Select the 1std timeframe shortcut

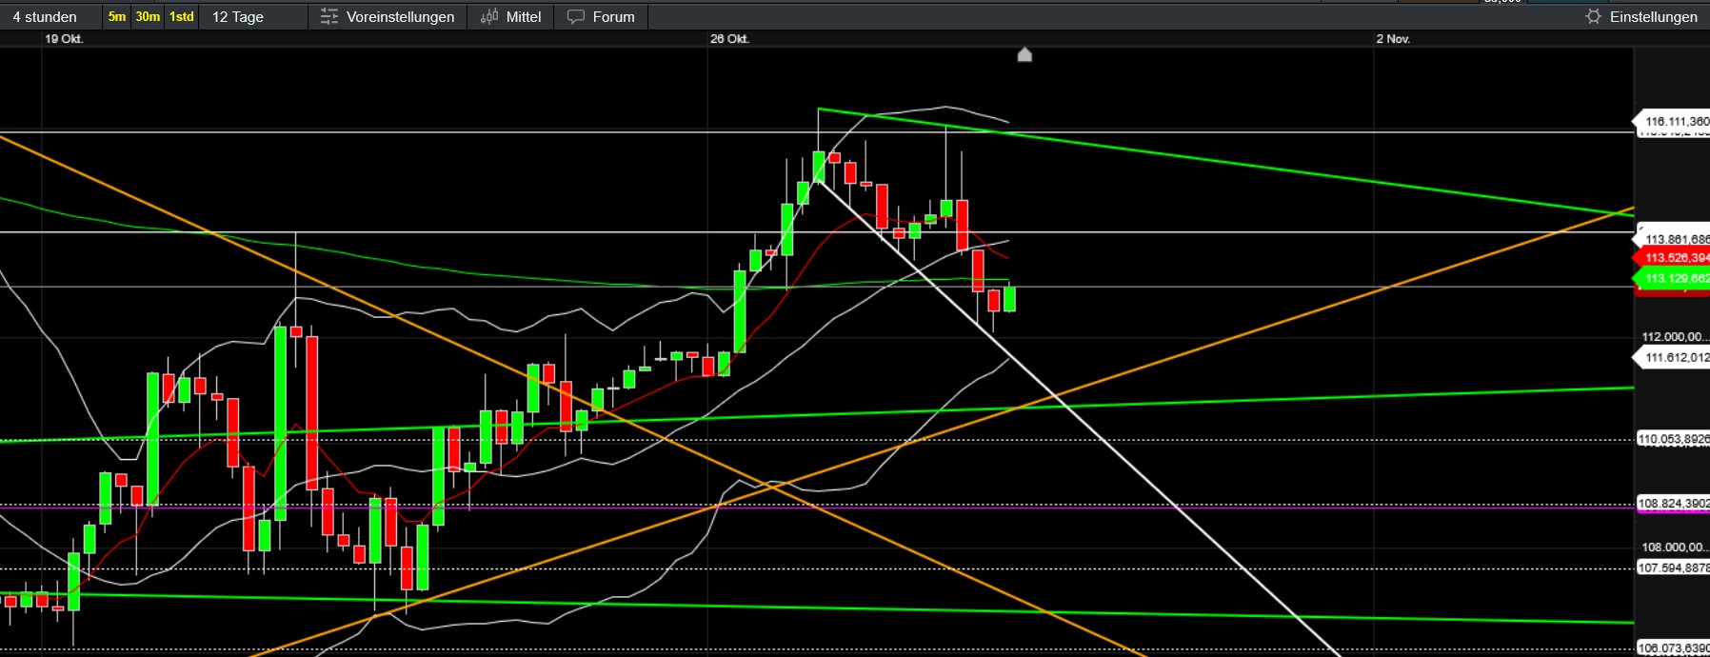click(181, 17)
